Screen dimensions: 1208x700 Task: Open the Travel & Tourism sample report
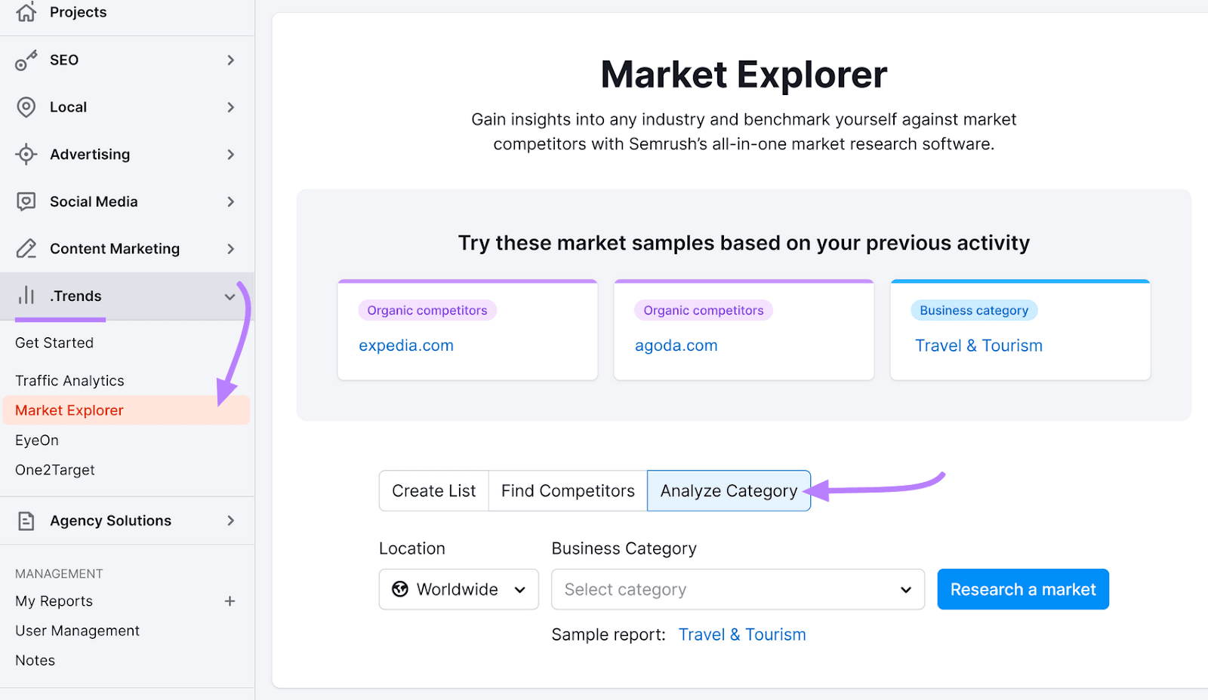[x=741, y=634]
